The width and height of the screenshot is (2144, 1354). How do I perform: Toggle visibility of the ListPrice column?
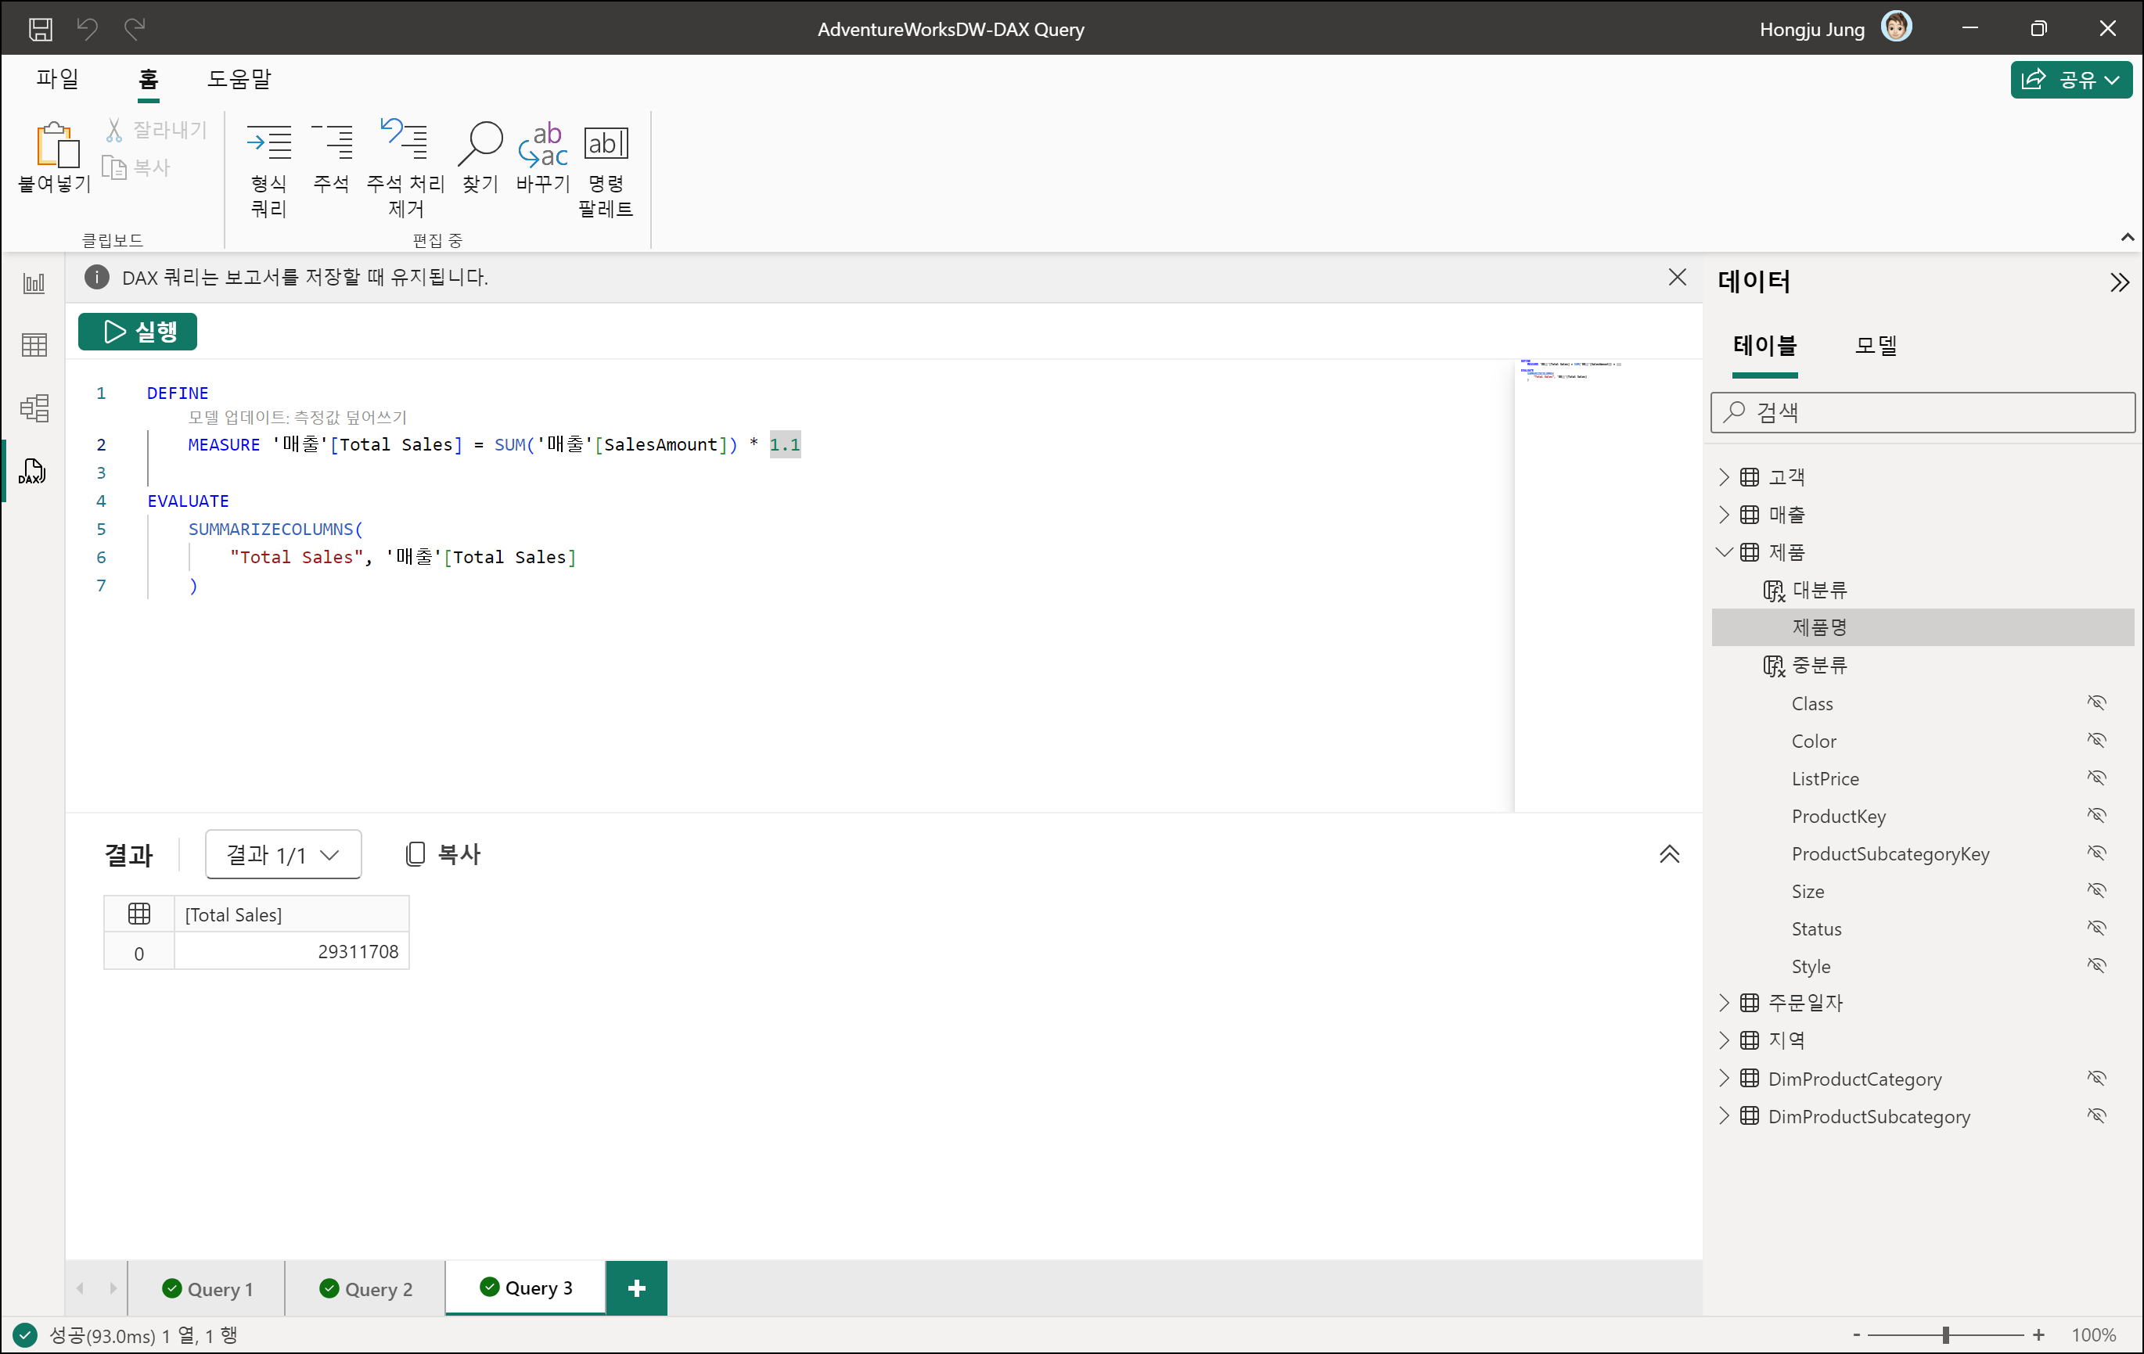tap(2097, 778)
